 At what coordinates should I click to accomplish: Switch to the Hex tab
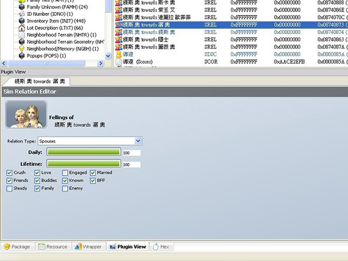(x=161, y=246)
